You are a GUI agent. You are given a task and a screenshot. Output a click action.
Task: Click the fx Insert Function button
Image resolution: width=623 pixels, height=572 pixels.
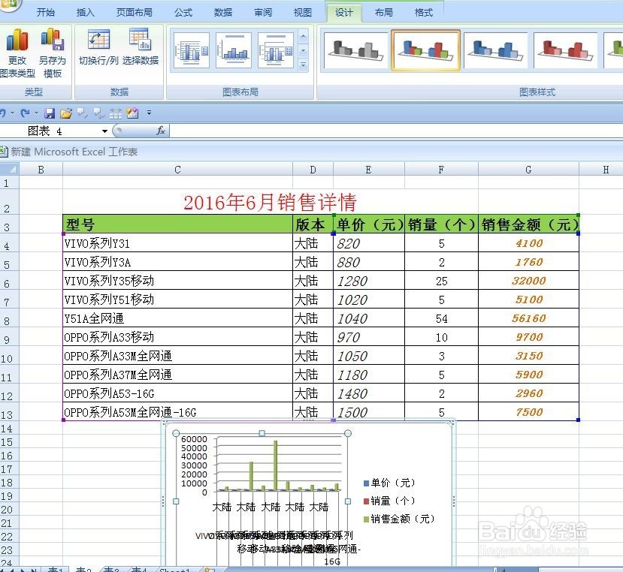pos(161,131)
